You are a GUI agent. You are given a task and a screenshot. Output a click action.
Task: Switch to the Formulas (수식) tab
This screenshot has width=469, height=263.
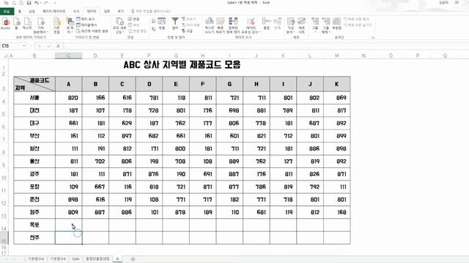tap(76, 12)
